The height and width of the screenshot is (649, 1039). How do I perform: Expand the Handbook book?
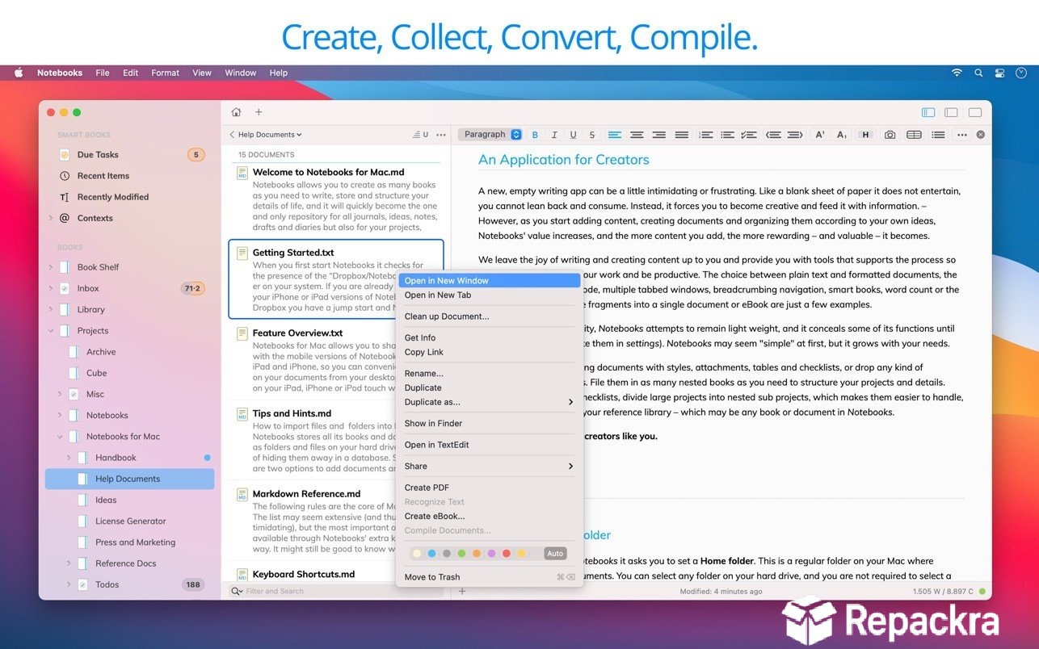[69, 458]
